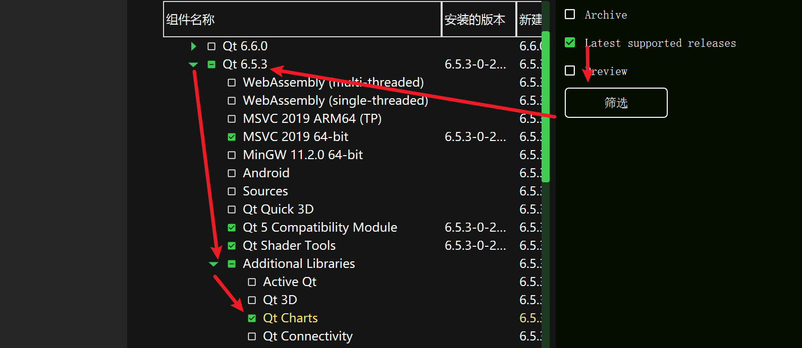Sort by 组件名称 column header
Viewport: 802px width, 348px height.
pos(302,19)
